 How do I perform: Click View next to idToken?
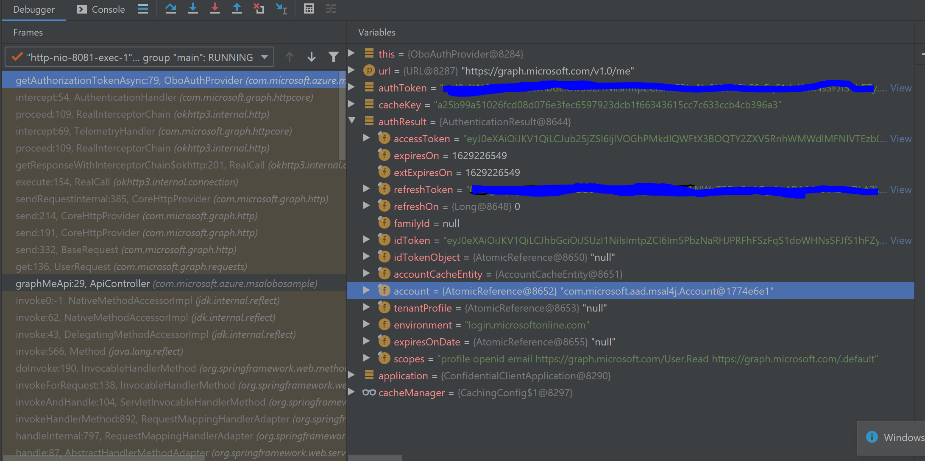click(900, 240)
